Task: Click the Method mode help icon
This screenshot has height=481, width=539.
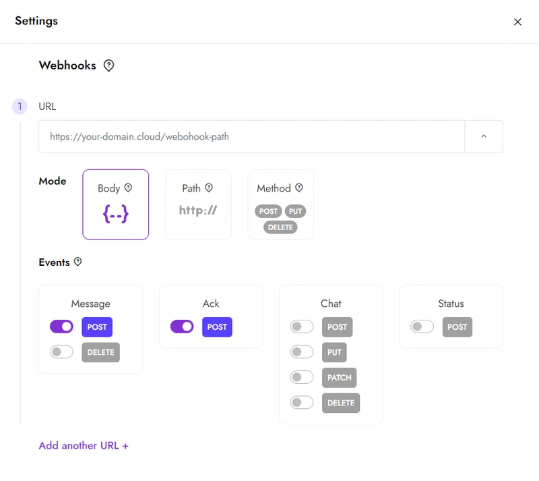Action: [299, 188]
